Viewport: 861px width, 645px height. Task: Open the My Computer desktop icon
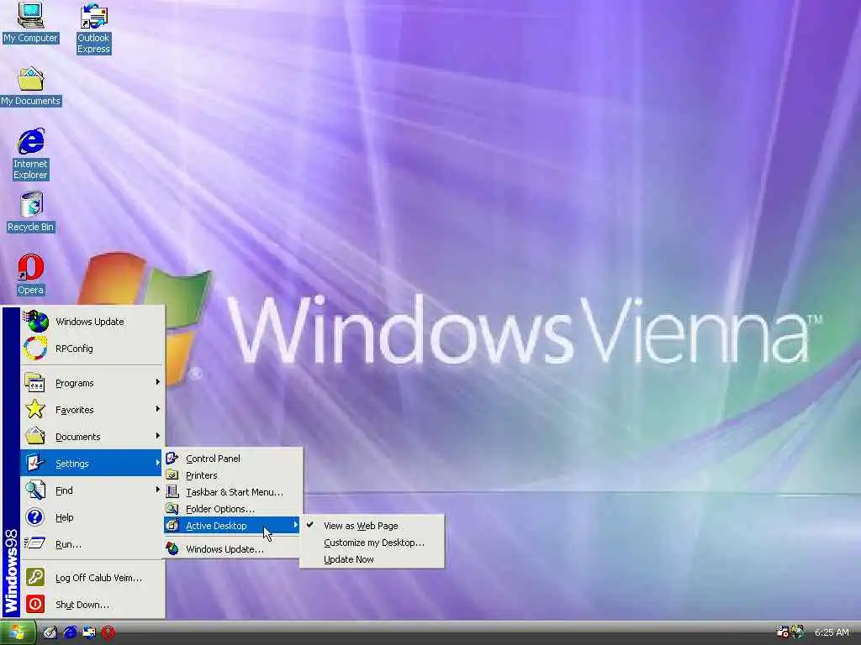click(x=30, y=23)
